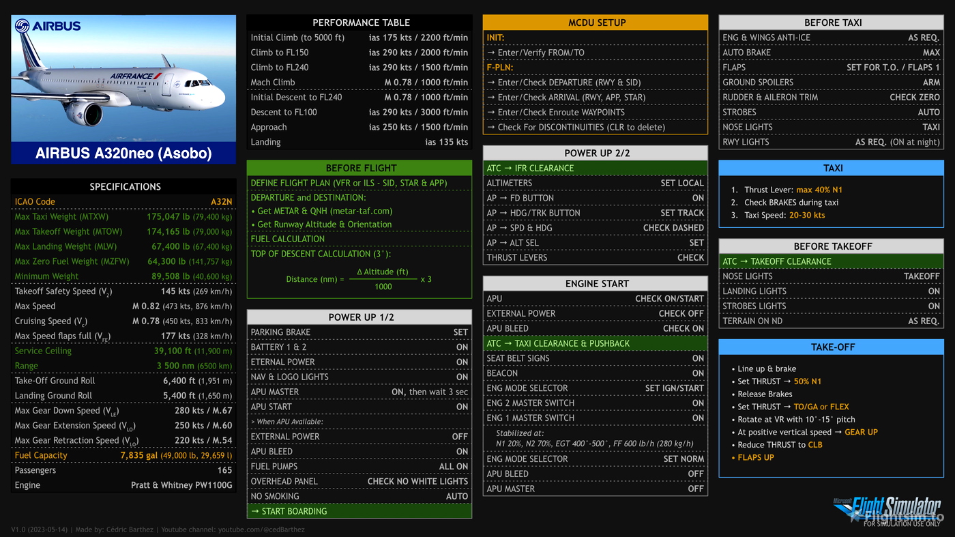This screenshot has width=955, height=537.
Task: Select the POWER UP 2/2 header
Action: point(596,153)
